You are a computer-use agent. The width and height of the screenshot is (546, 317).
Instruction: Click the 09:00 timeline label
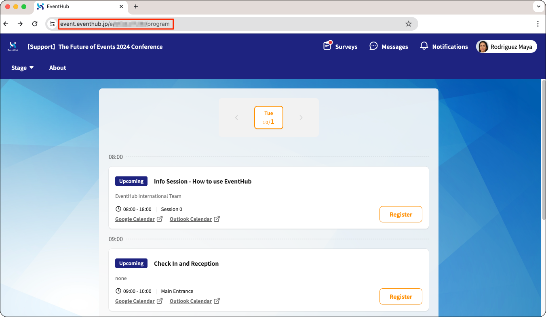pyautogui.click(x=116, y=239)
